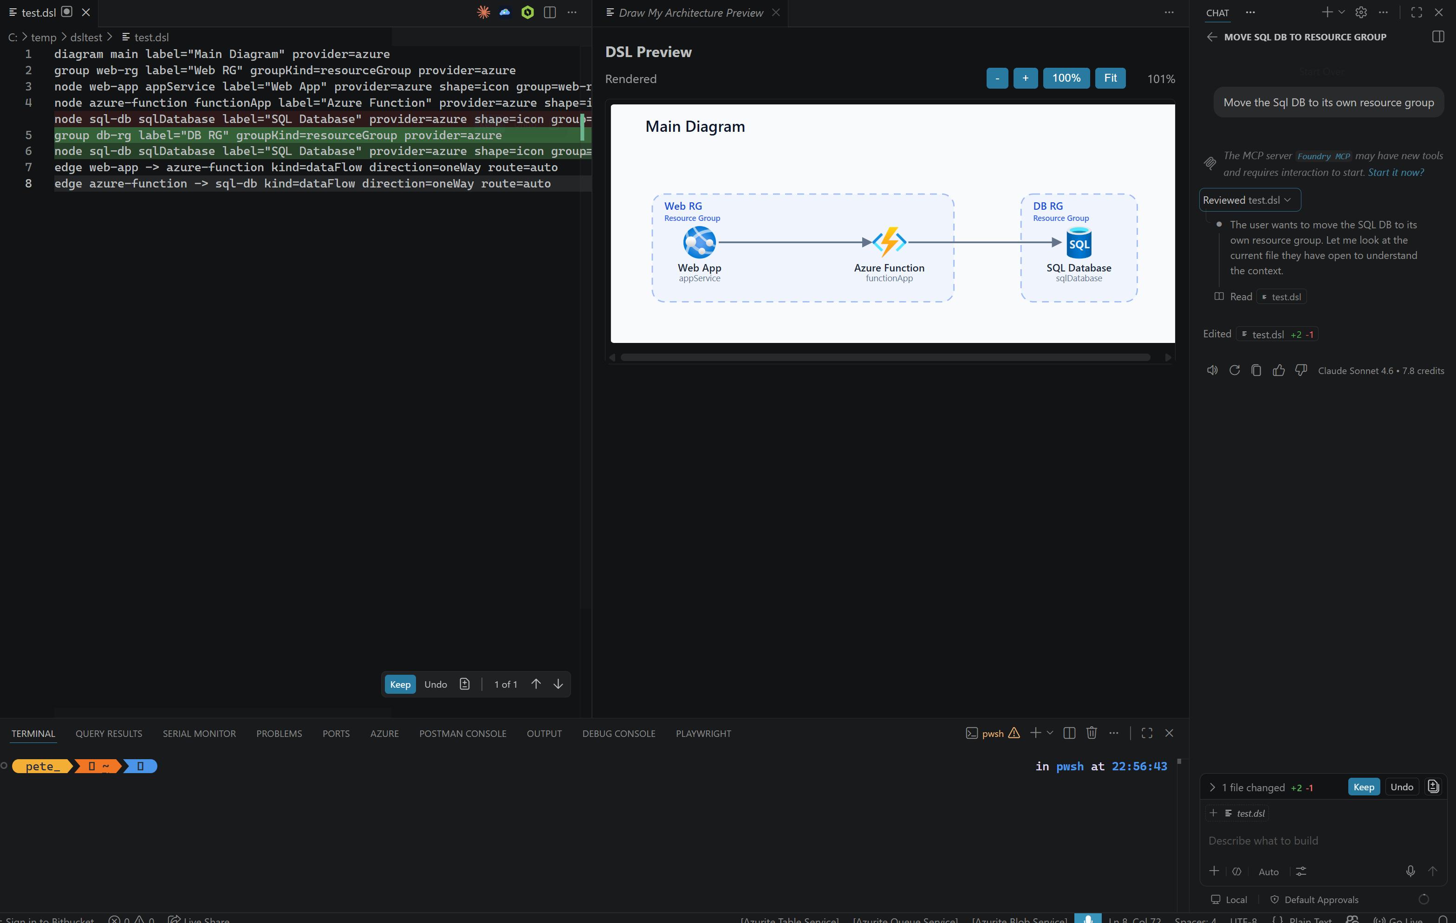Open the Local session target picker
Image resolution: width=1456 pixels, height=923 pixels.
click(1229, 899)
